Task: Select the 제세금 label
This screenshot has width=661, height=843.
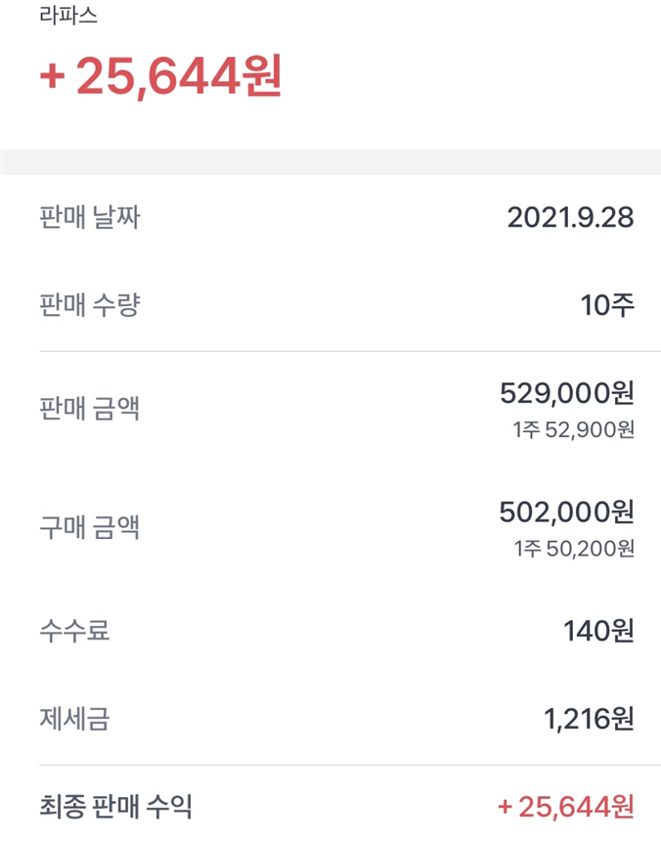Action: pos(74,721)
